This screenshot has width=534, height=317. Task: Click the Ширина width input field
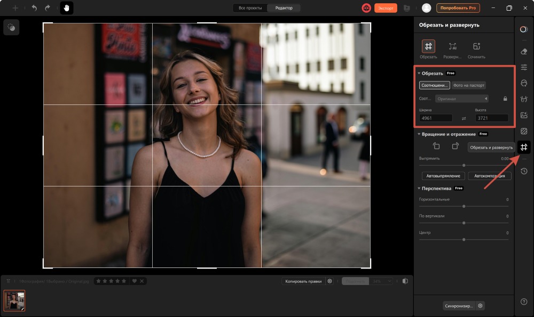point(436,118)
